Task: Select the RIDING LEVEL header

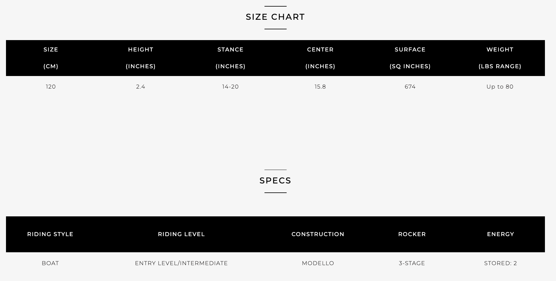Action: point(181,234)
